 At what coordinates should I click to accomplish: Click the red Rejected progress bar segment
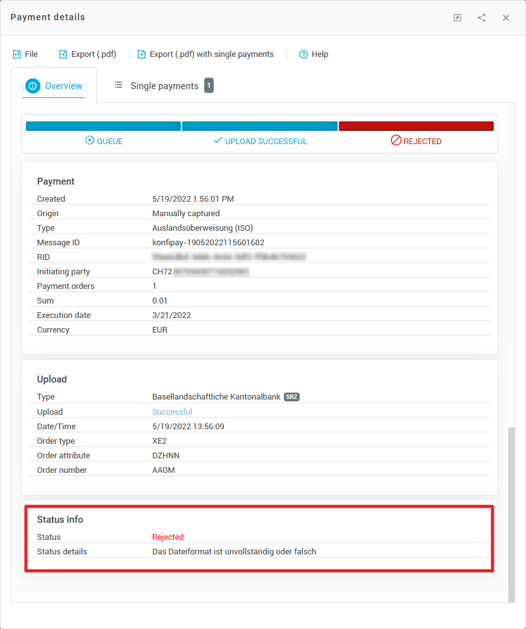[416, 126]
